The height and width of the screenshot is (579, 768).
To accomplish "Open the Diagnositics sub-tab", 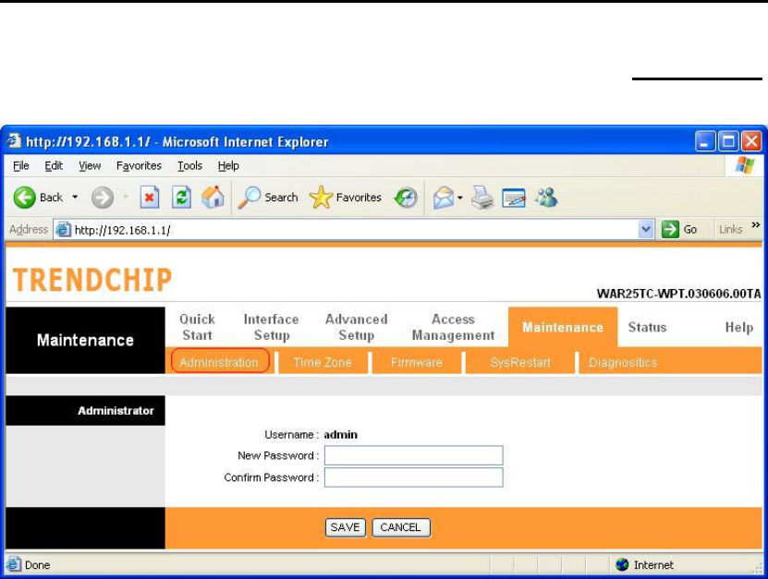I will point(623,362).
